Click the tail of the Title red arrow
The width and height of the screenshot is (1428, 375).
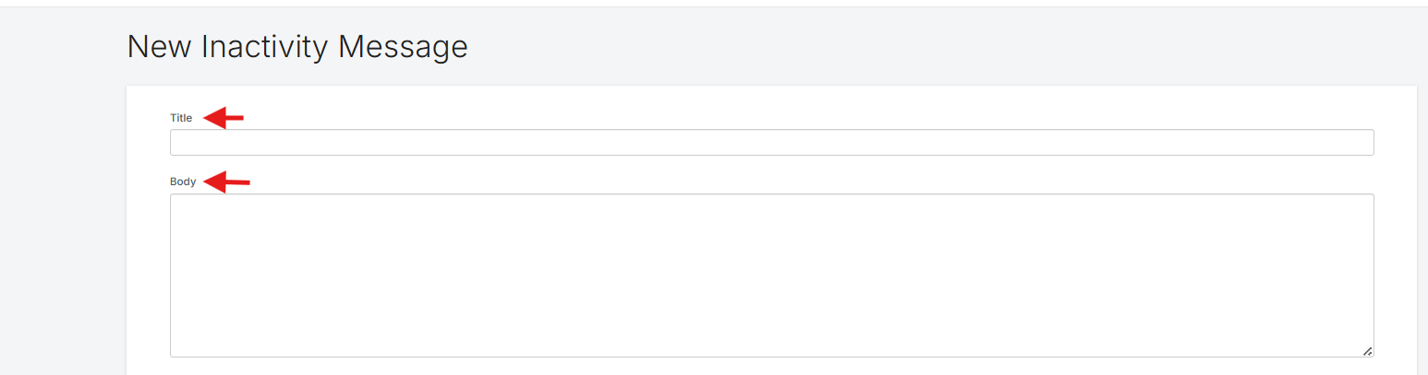pyautogui.click(x=236, y=118)
